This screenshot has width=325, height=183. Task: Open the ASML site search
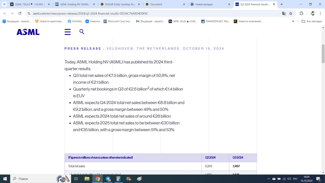pos(82,32)
